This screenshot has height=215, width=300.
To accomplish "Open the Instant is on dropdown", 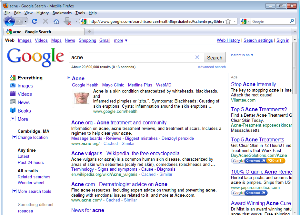I will coord(242,55).
